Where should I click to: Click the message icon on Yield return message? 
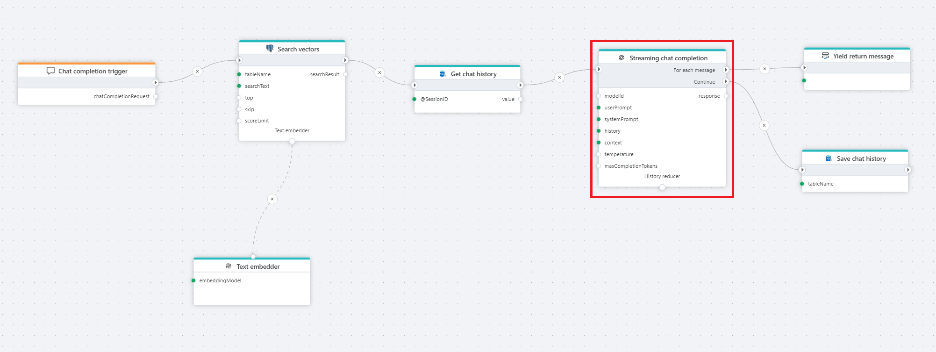point(825,56)
